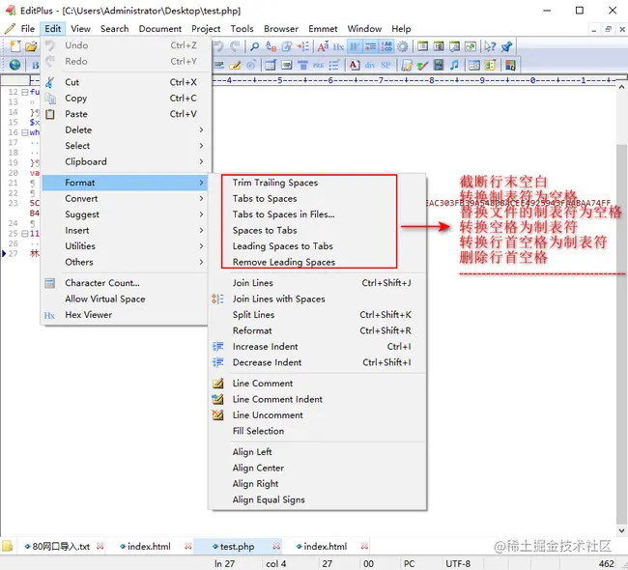Switch to the test.php document tab
This screenshot has height=570, width=628.
[237, 547]
